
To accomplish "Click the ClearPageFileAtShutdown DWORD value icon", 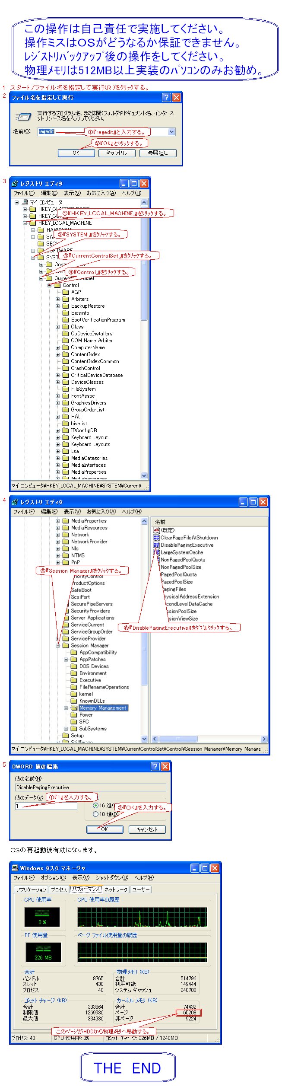I will point(156,538).
